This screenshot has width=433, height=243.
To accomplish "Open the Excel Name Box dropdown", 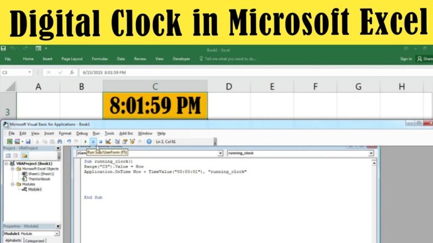I will click(x=29, y=72).
